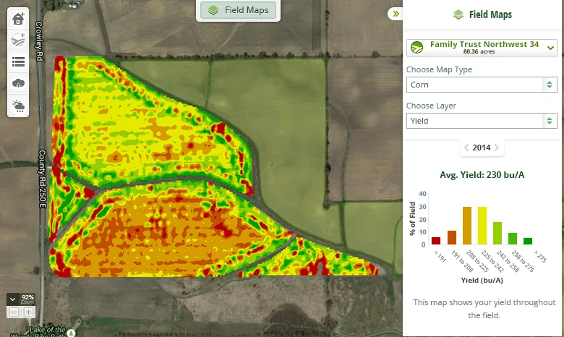Click the Lake of the Woods Bike Path marker
This screenshot has height=337, width=564.
coord(72,333)
